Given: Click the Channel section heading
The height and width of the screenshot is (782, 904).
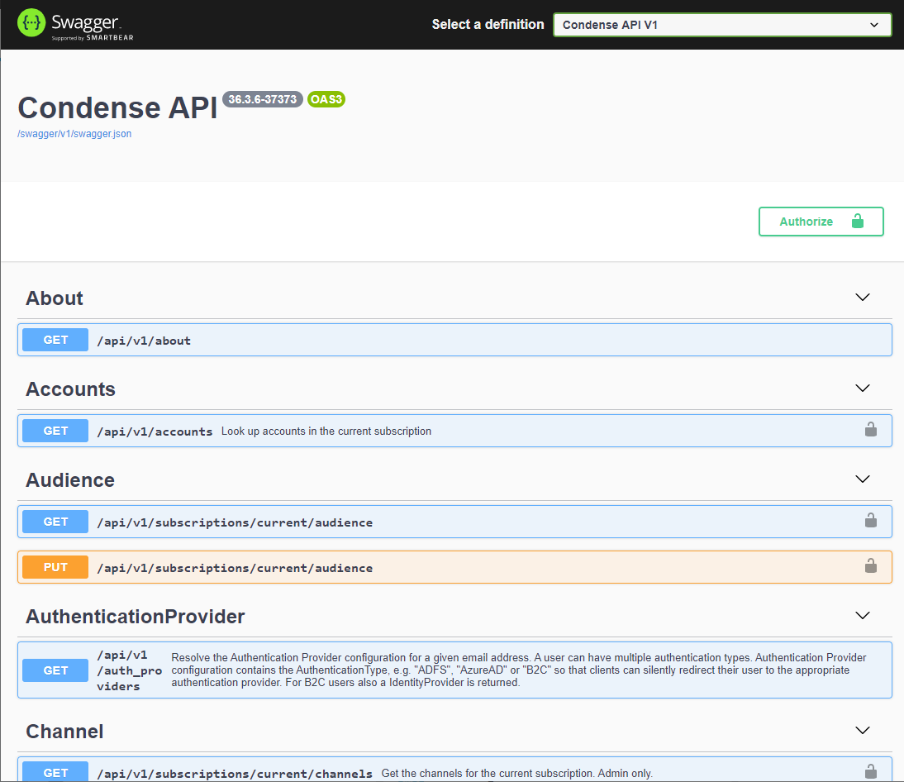Looking at the screenshot, I should pyautogui.click(x=64, y=732).
